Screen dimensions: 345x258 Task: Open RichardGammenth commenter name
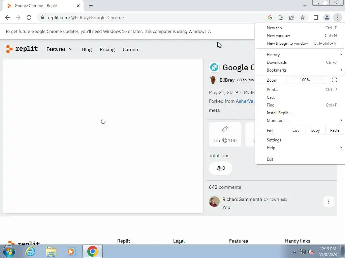pos(242,199)
